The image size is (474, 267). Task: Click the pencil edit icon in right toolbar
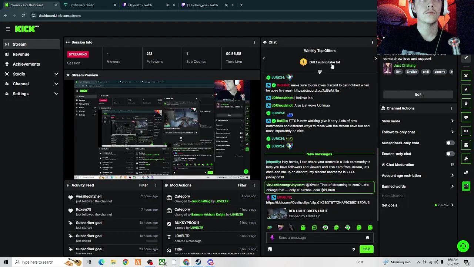coord(466,58)
